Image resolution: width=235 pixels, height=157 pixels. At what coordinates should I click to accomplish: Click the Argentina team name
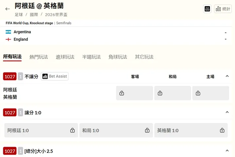pyautogui.click(x=22, y=32)
